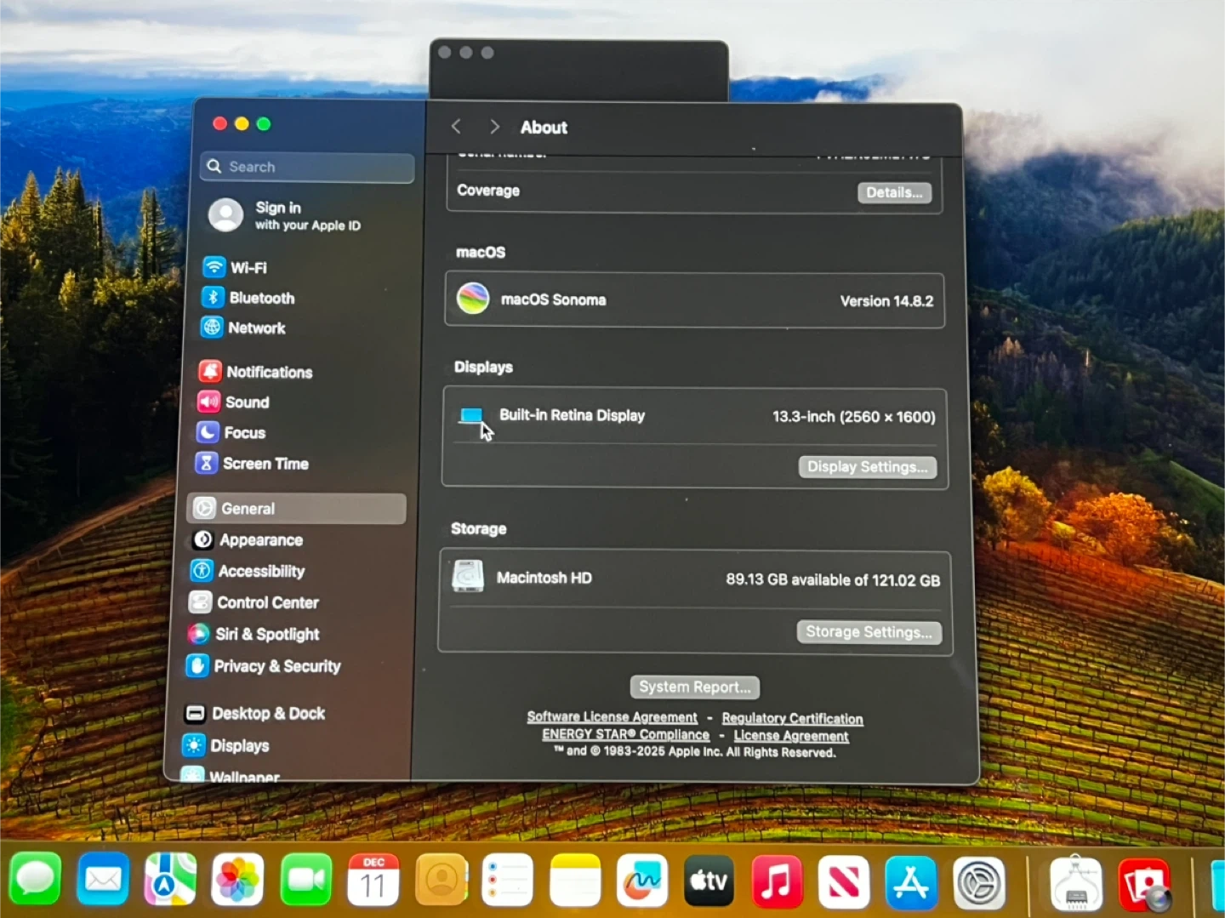Open the System Report

coord(694,687)
